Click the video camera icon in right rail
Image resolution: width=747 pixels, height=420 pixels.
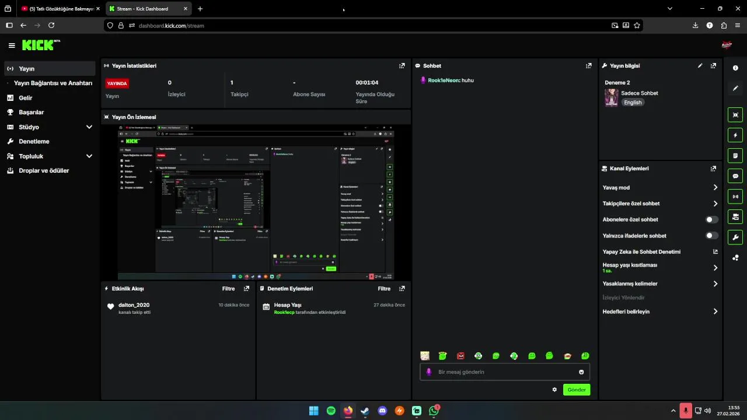(735, 217)
